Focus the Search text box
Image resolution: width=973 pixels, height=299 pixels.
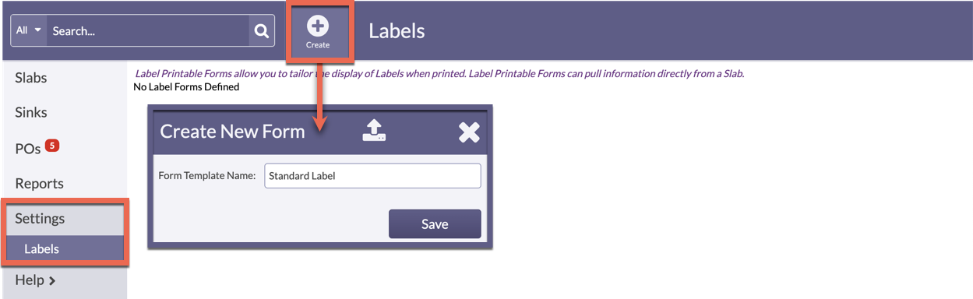coord(148,31)
